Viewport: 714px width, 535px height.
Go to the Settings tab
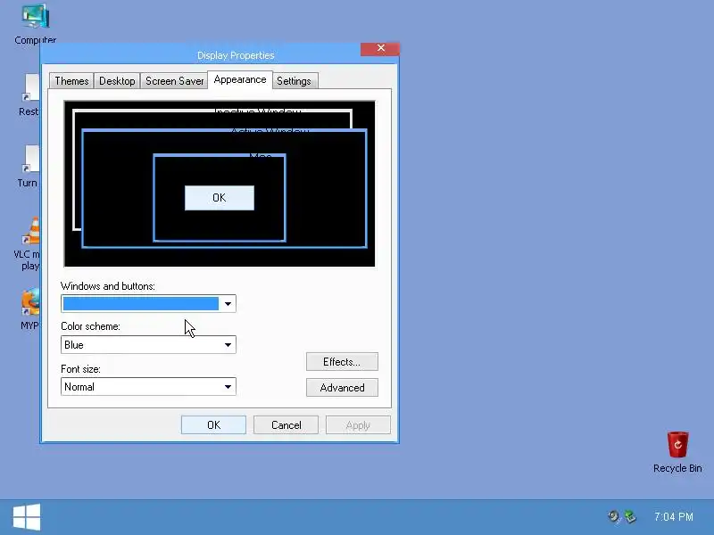295,81
